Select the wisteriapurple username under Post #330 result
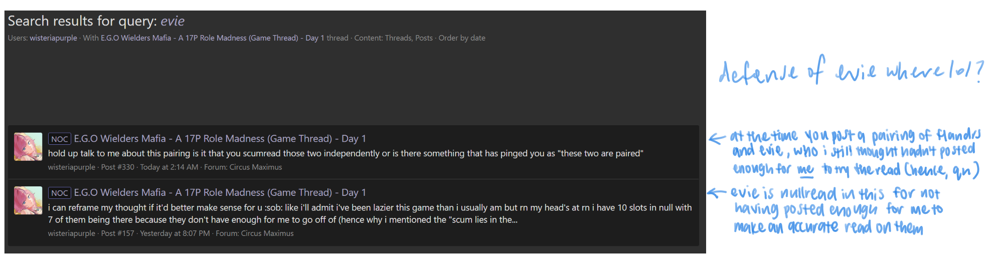The width and height of the screenshot is (1003, 261). coord(71,167)
